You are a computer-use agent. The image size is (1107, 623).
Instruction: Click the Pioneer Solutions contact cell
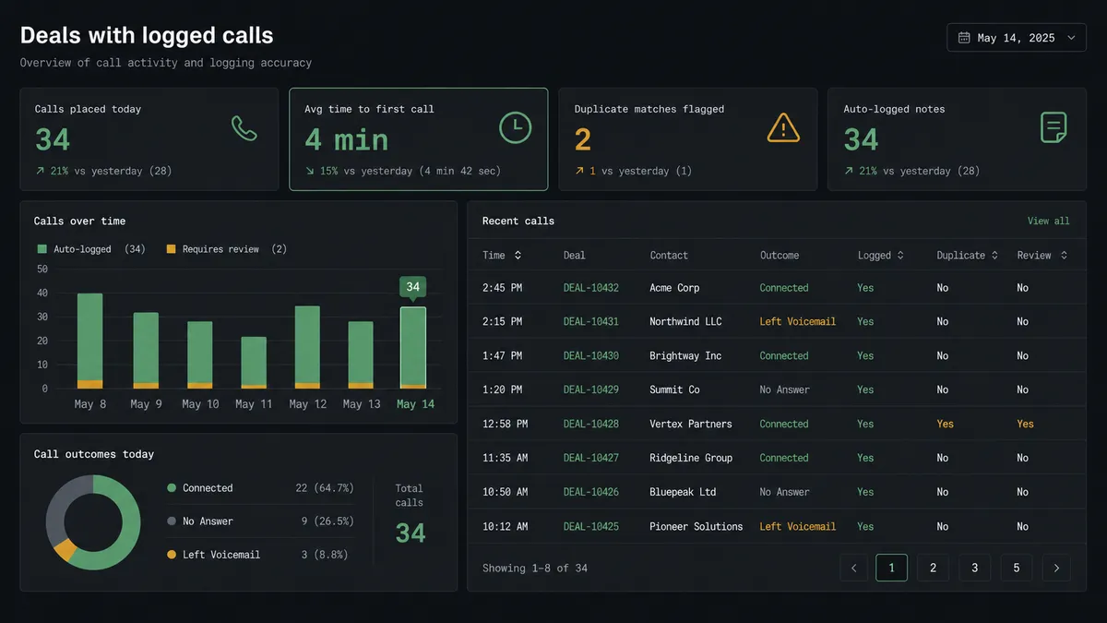696,526
